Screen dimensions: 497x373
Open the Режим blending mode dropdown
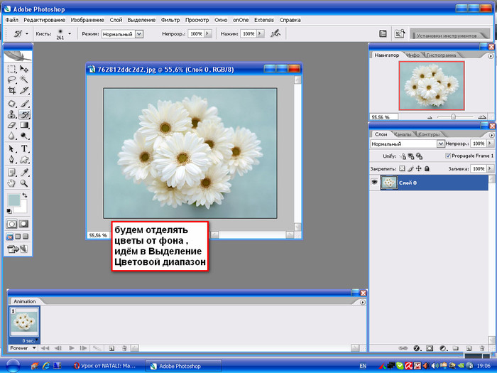(x=139, y=34)
